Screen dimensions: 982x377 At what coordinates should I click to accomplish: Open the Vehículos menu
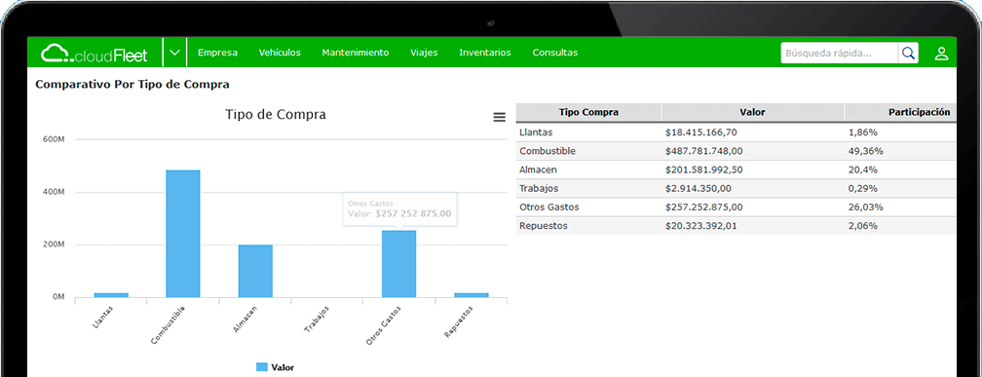[280, 53]
